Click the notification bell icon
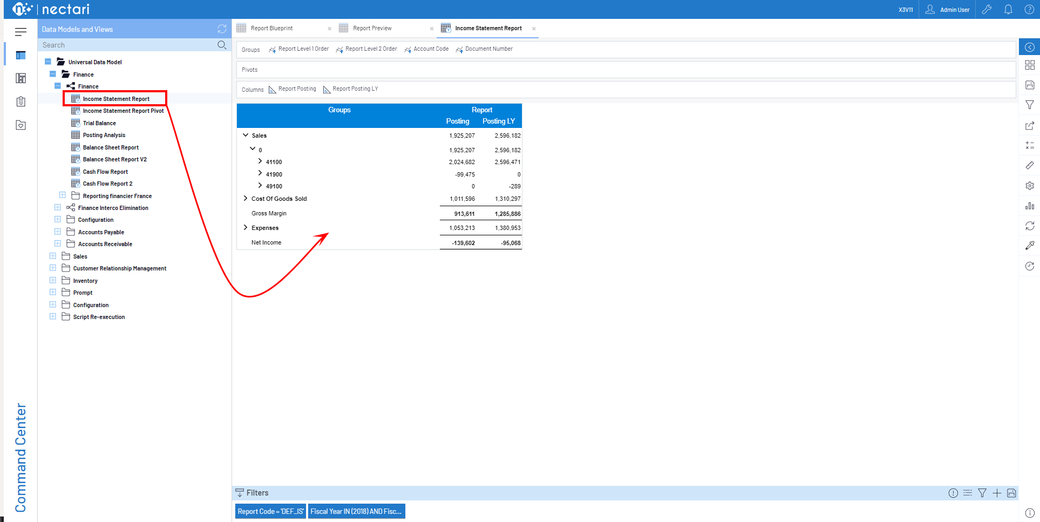This screenshot has width=1040, height=522. click(1008, 9)
